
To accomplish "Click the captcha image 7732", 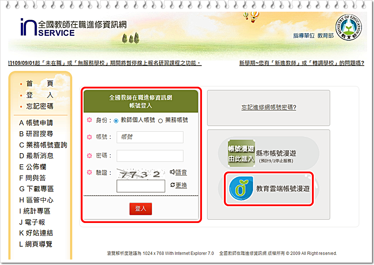I will tap(141, 174).
